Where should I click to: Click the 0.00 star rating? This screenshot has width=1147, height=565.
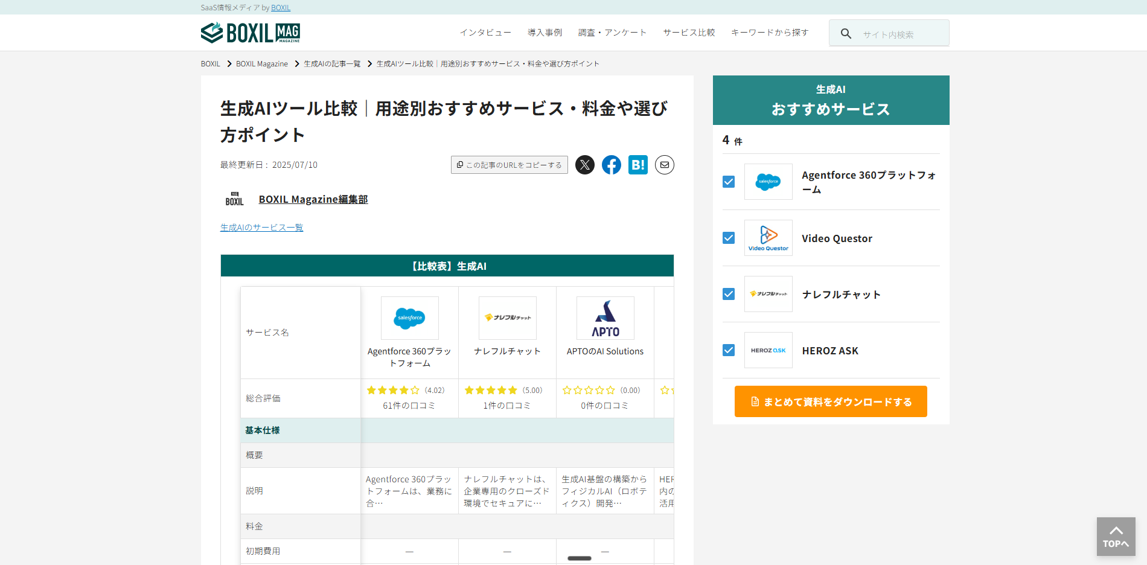point(601,391)
